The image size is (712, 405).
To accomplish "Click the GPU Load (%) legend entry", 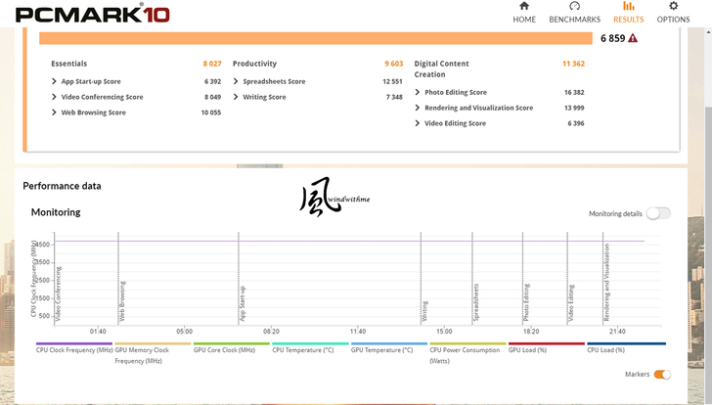I will [x=528, y=349].
